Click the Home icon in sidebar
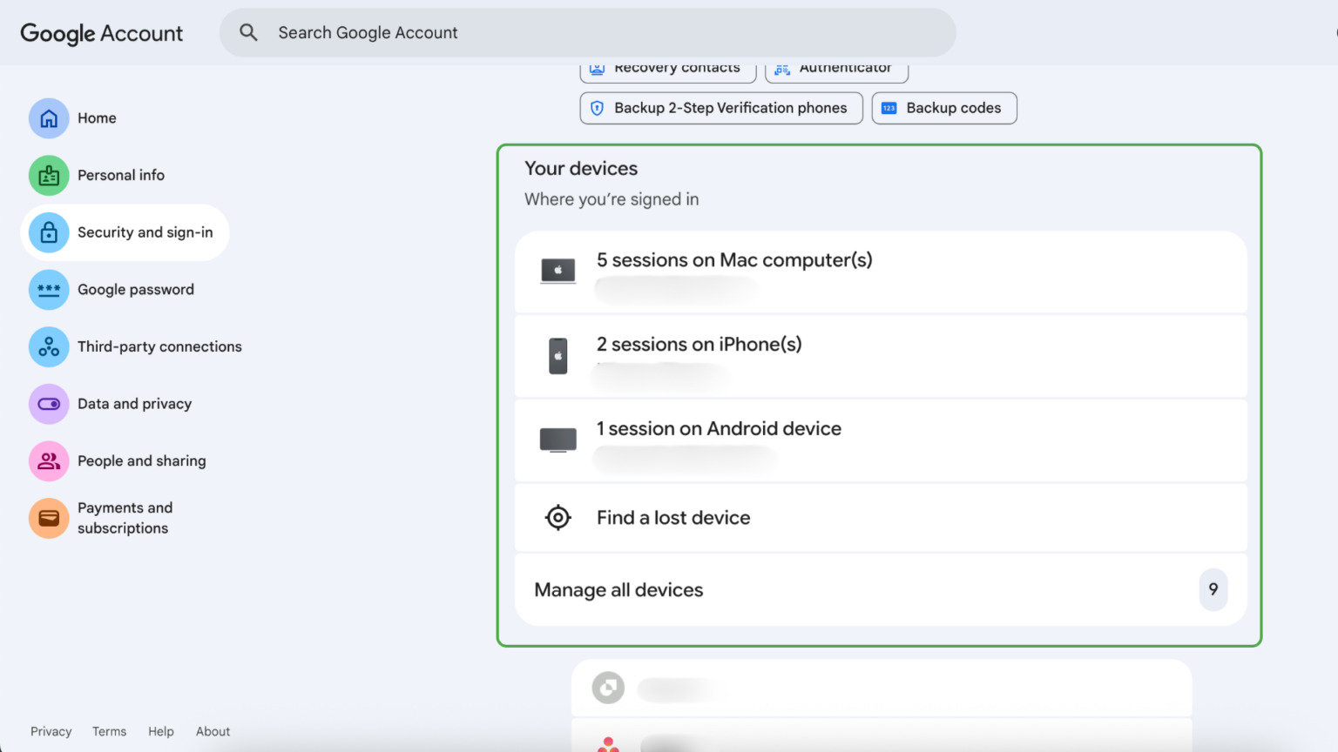Viewport: 1338px width, 752px height. coord(49,118)
